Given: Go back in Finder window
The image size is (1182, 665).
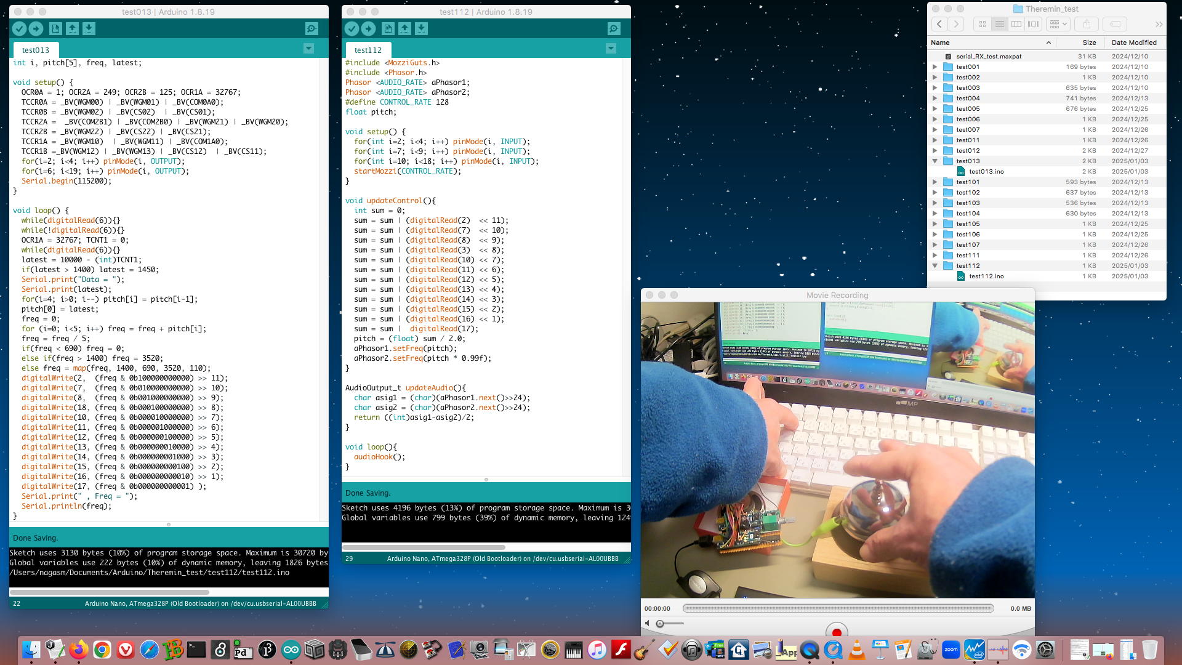Looking at the screenshot, I should coord(939,24).
